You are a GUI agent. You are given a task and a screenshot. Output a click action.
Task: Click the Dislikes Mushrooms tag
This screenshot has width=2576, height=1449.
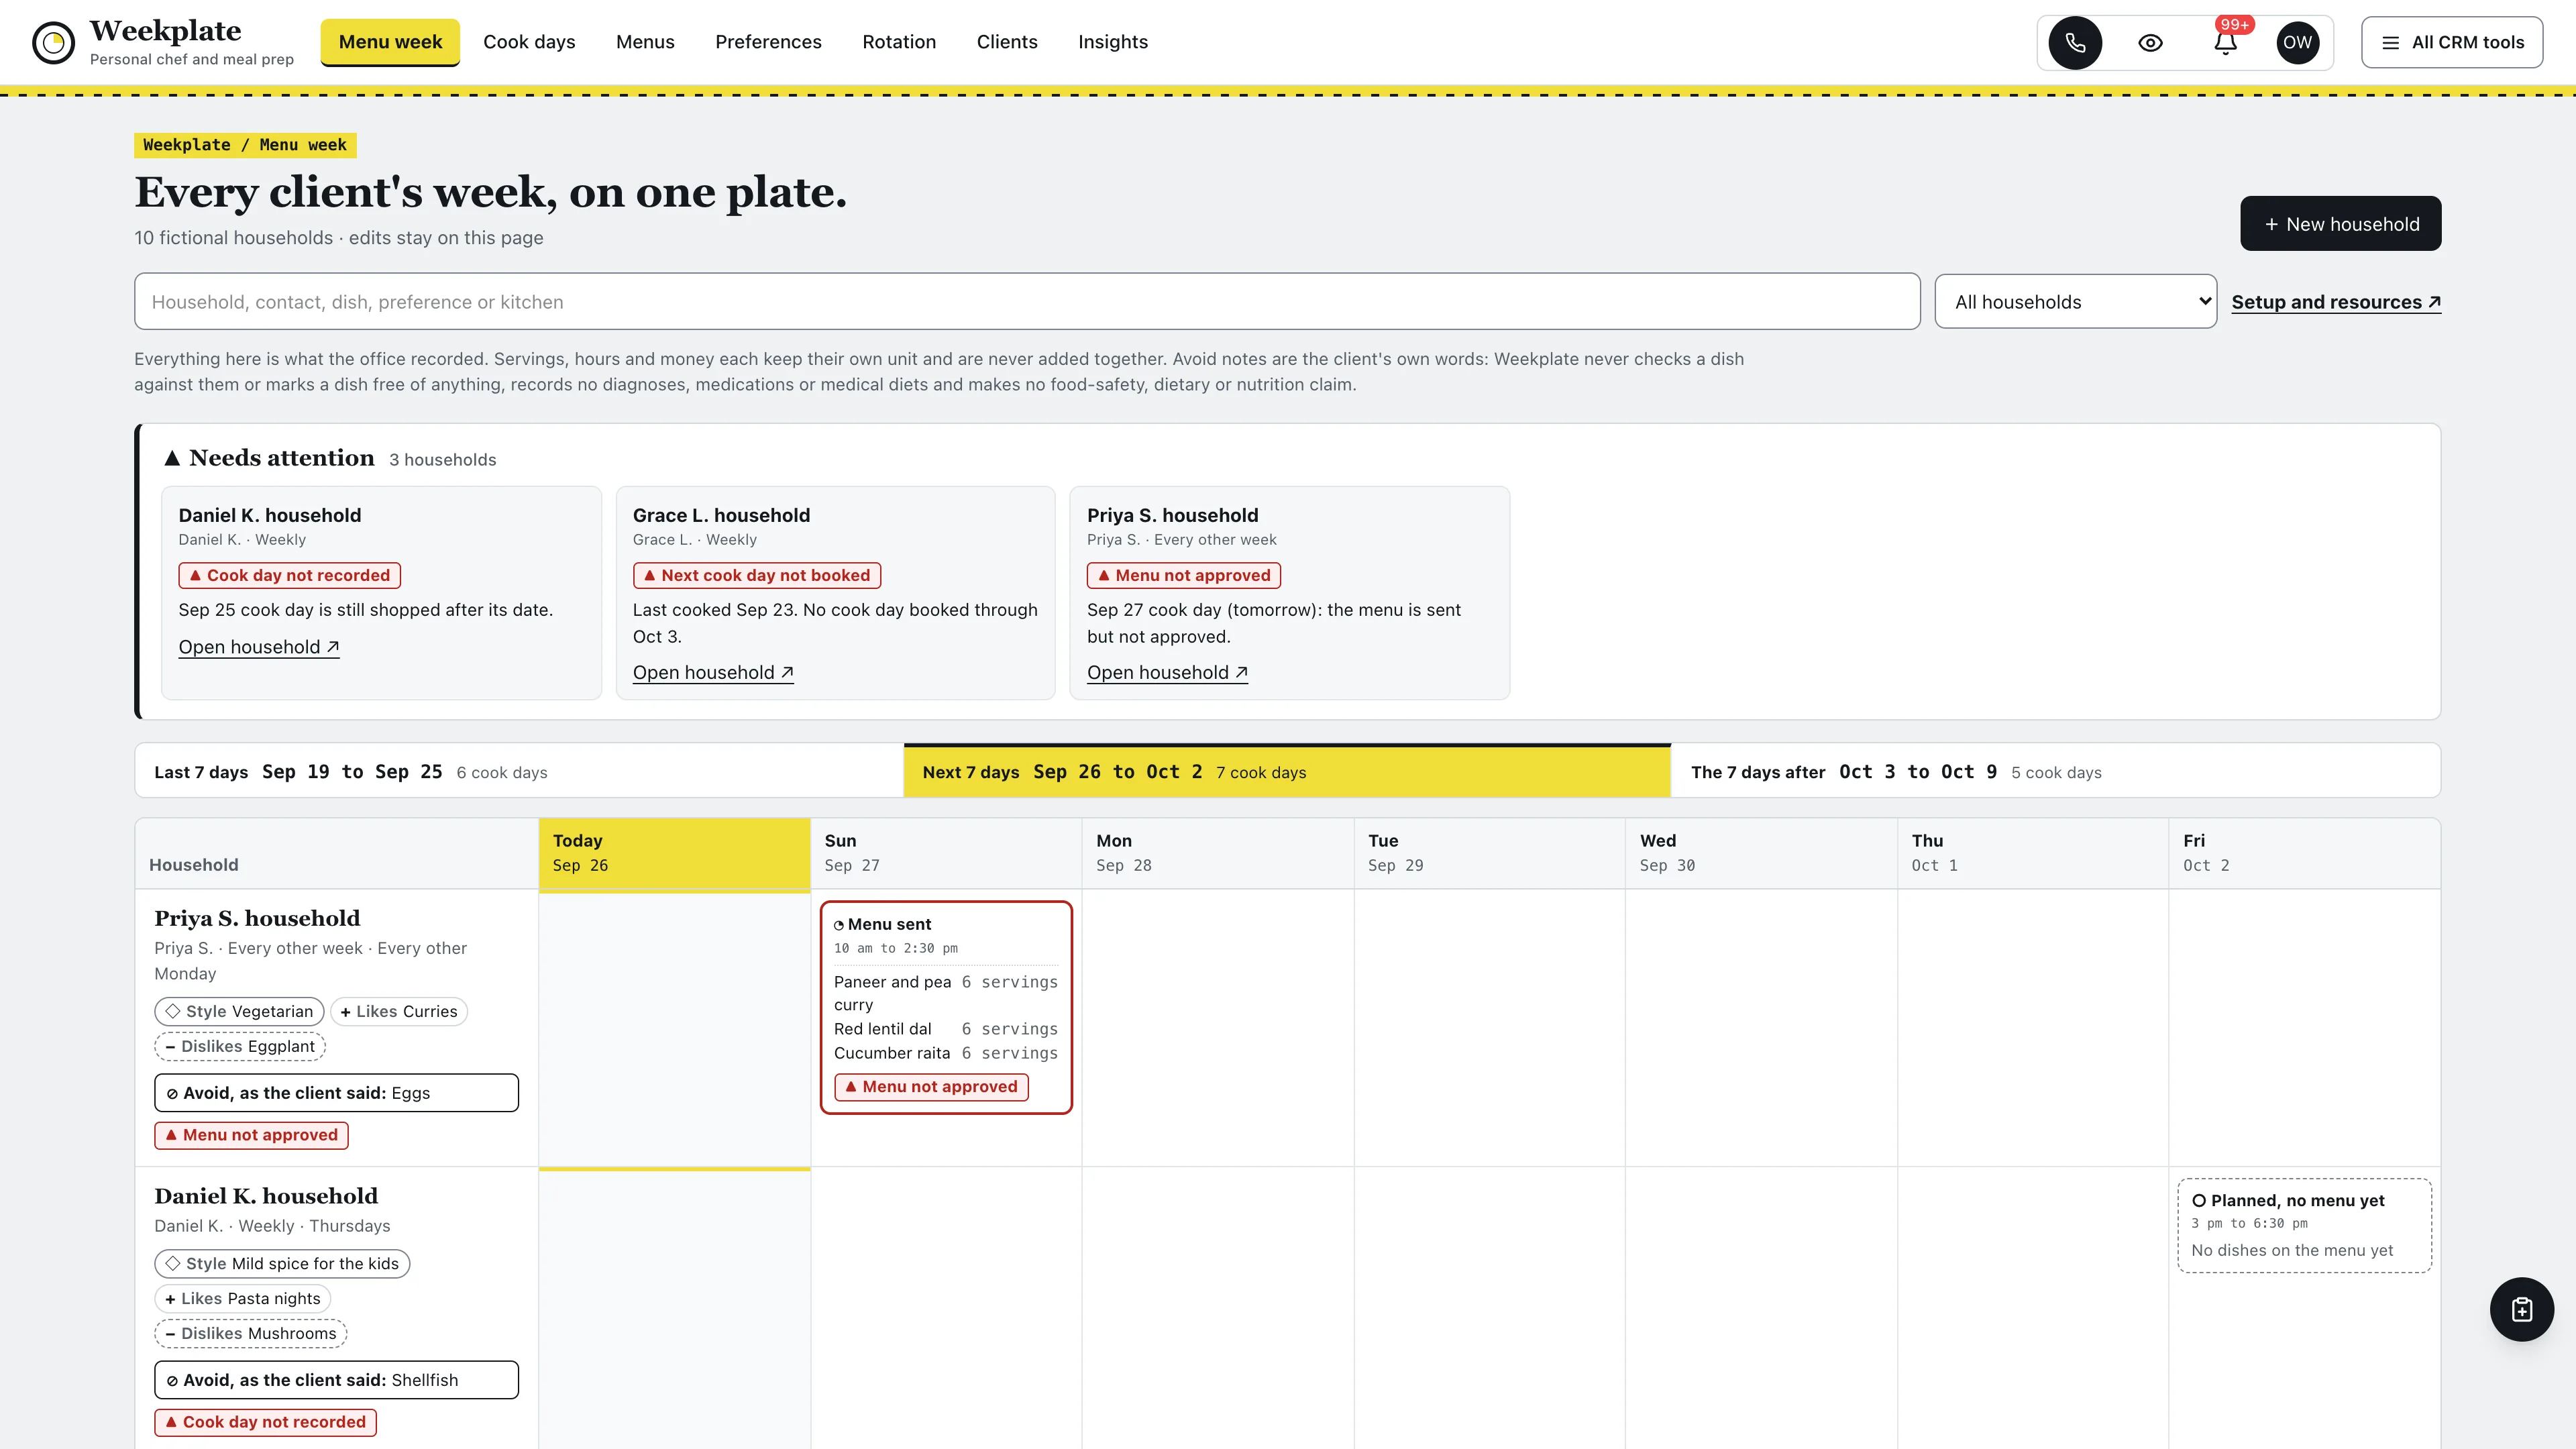(250, 1333)
